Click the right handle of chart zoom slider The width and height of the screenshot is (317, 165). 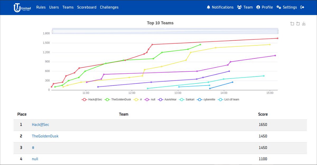[x=278, y=32]
